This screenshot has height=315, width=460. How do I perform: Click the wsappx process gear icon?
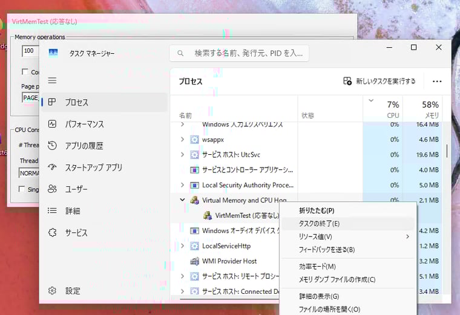pos(194,140)
